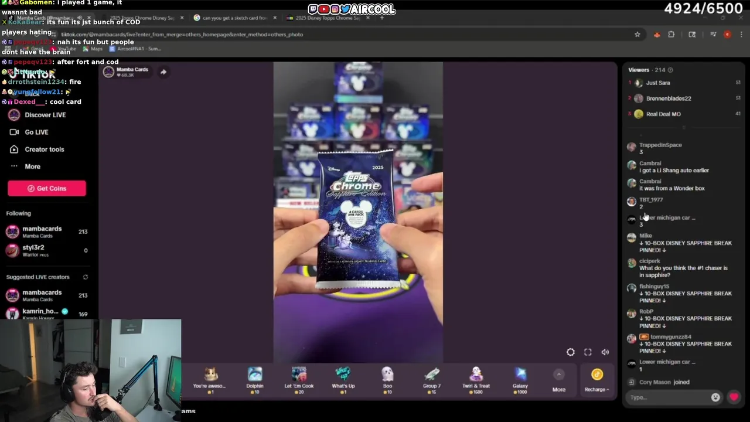Open stream quality settings gear
The image size is (750, 422).
coord(571,352)
